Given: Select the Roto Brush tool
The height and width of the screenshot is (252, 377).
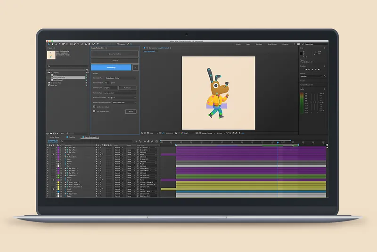Looking at the screenshot, I should [93, 44].
